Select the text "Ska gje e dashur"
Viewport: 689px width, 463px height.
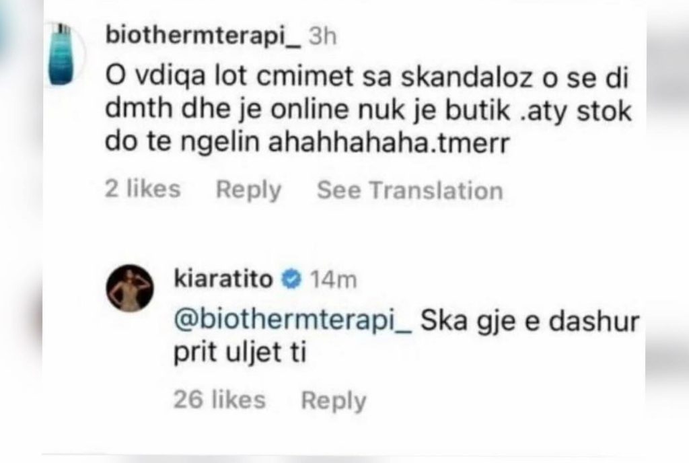pos(530,321)
